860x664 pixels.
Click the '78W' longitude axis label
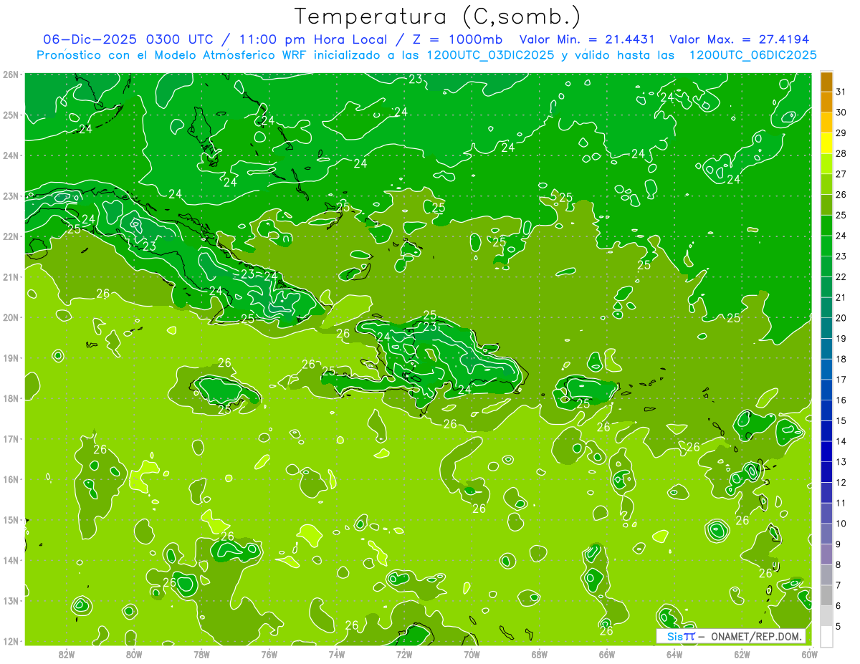coord(201,654)
